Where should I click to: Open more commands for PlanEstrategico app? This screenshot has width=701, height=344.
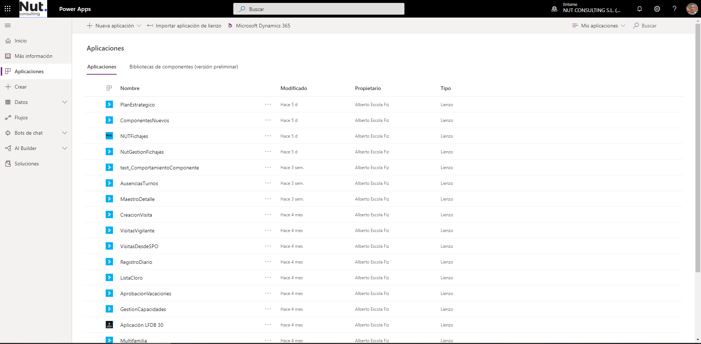point(268,104)
